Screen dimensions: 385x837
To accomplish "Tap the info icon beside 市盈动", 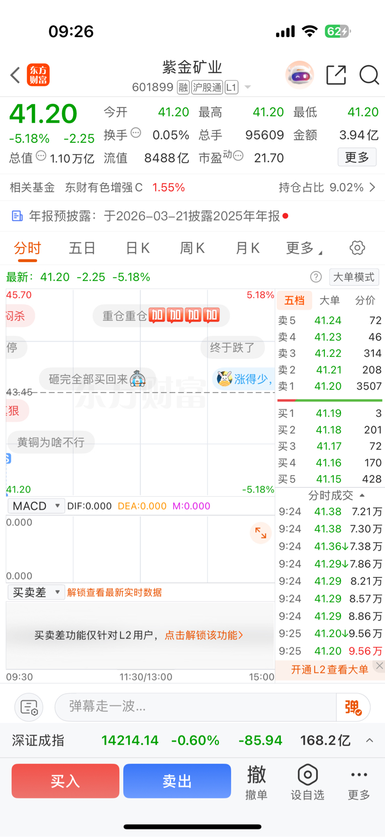I will point(238,156).
